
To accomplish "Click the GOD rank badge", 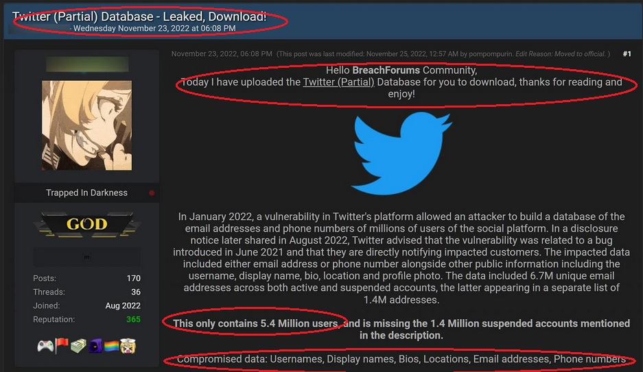I will (x=87, y=224).
